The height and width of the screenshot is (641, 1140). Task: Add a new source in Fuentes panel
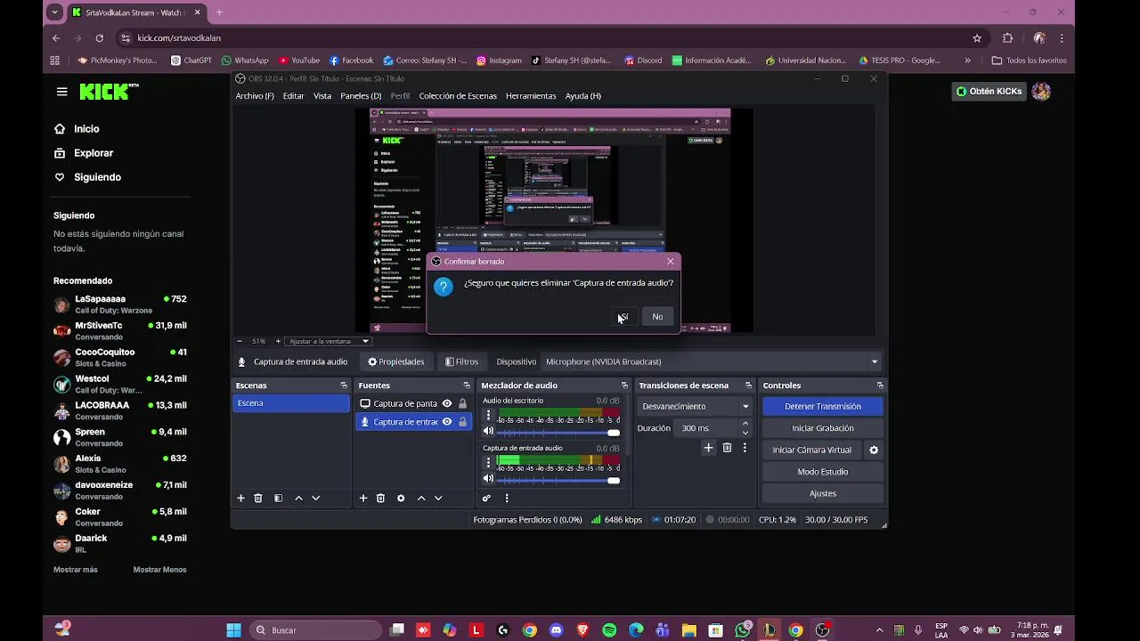[x=363, y=499]
